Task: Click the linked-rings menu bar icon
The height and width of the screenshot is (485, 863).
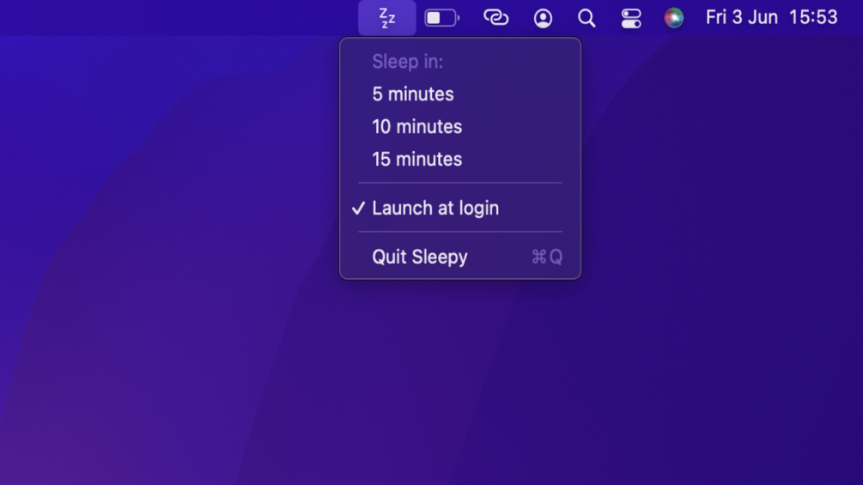Action: pos(495,18)
